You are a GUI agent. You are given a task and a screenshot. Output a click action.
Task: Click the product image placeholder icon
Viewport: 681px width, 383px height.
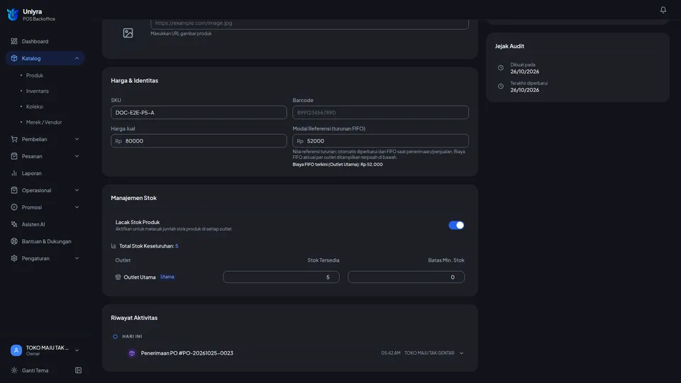pos(128,33)
